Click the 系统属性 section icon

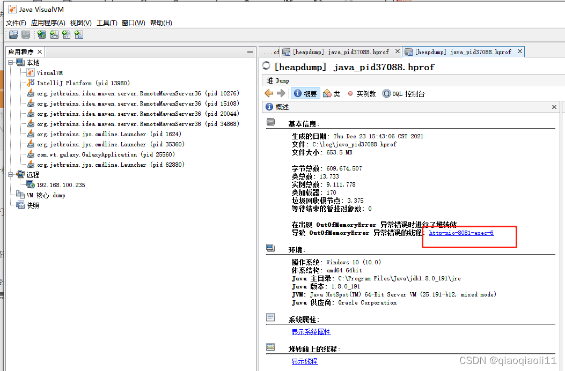270,317
